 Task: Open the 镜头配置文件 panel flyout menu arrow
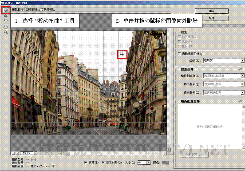[x=241, y=101]
